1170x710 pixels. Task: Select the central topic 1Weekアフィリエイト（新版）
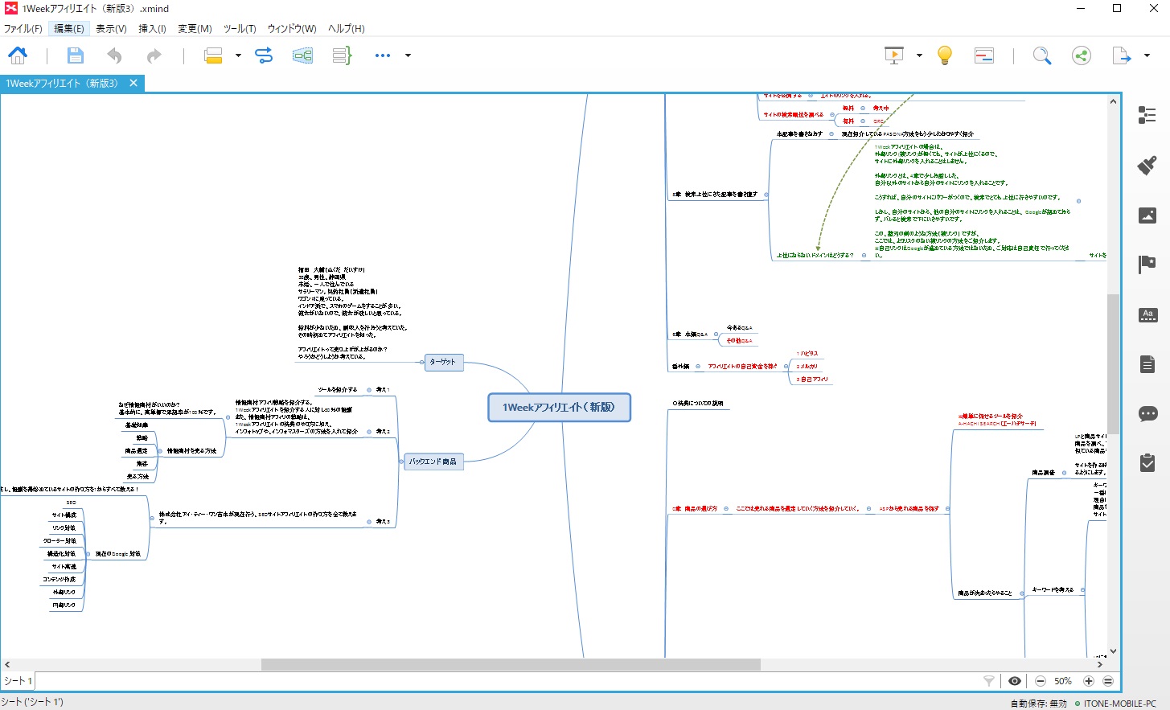tap(559, 408)
